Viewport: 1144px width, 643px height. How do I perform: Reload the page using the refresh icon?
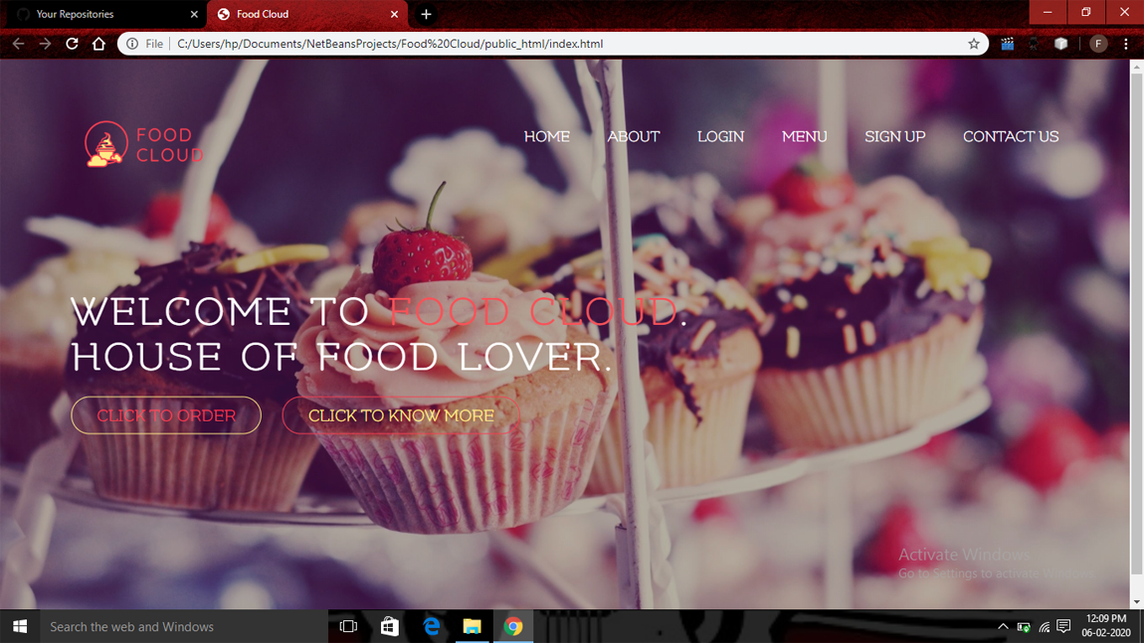coord(71,43)
